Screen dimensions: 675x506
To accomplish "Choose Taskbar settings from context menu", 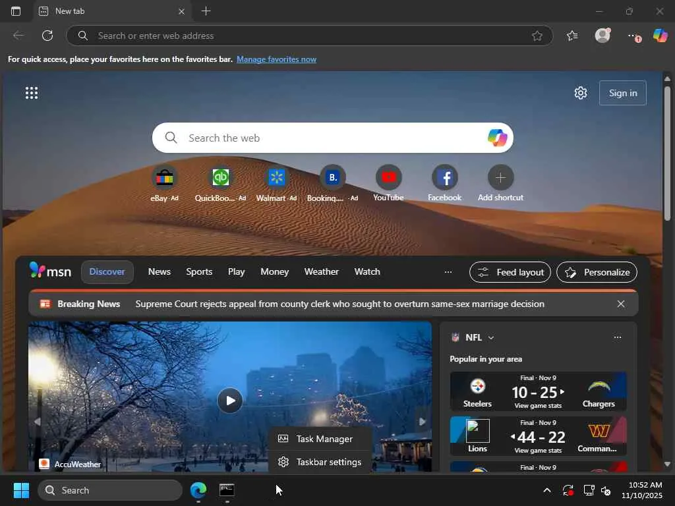I will (x=320, y=462).
